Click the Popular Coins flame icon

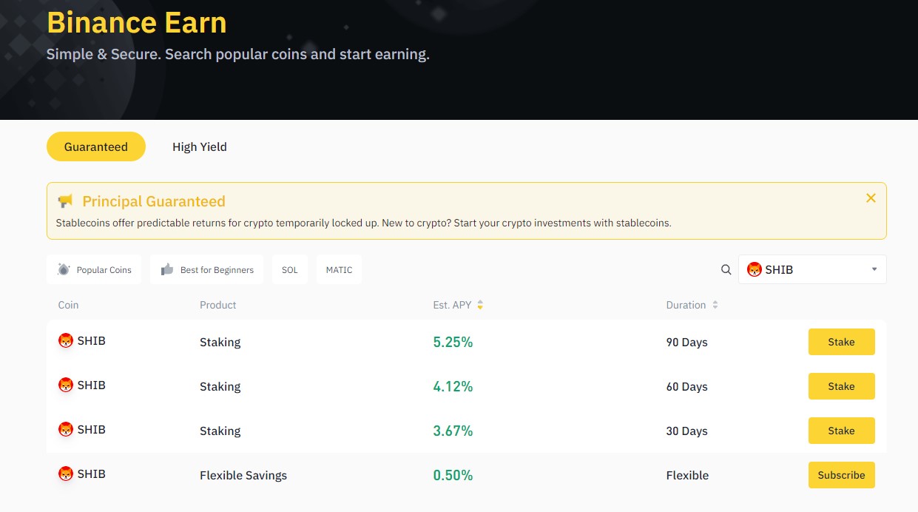click(x=64, y=269)
